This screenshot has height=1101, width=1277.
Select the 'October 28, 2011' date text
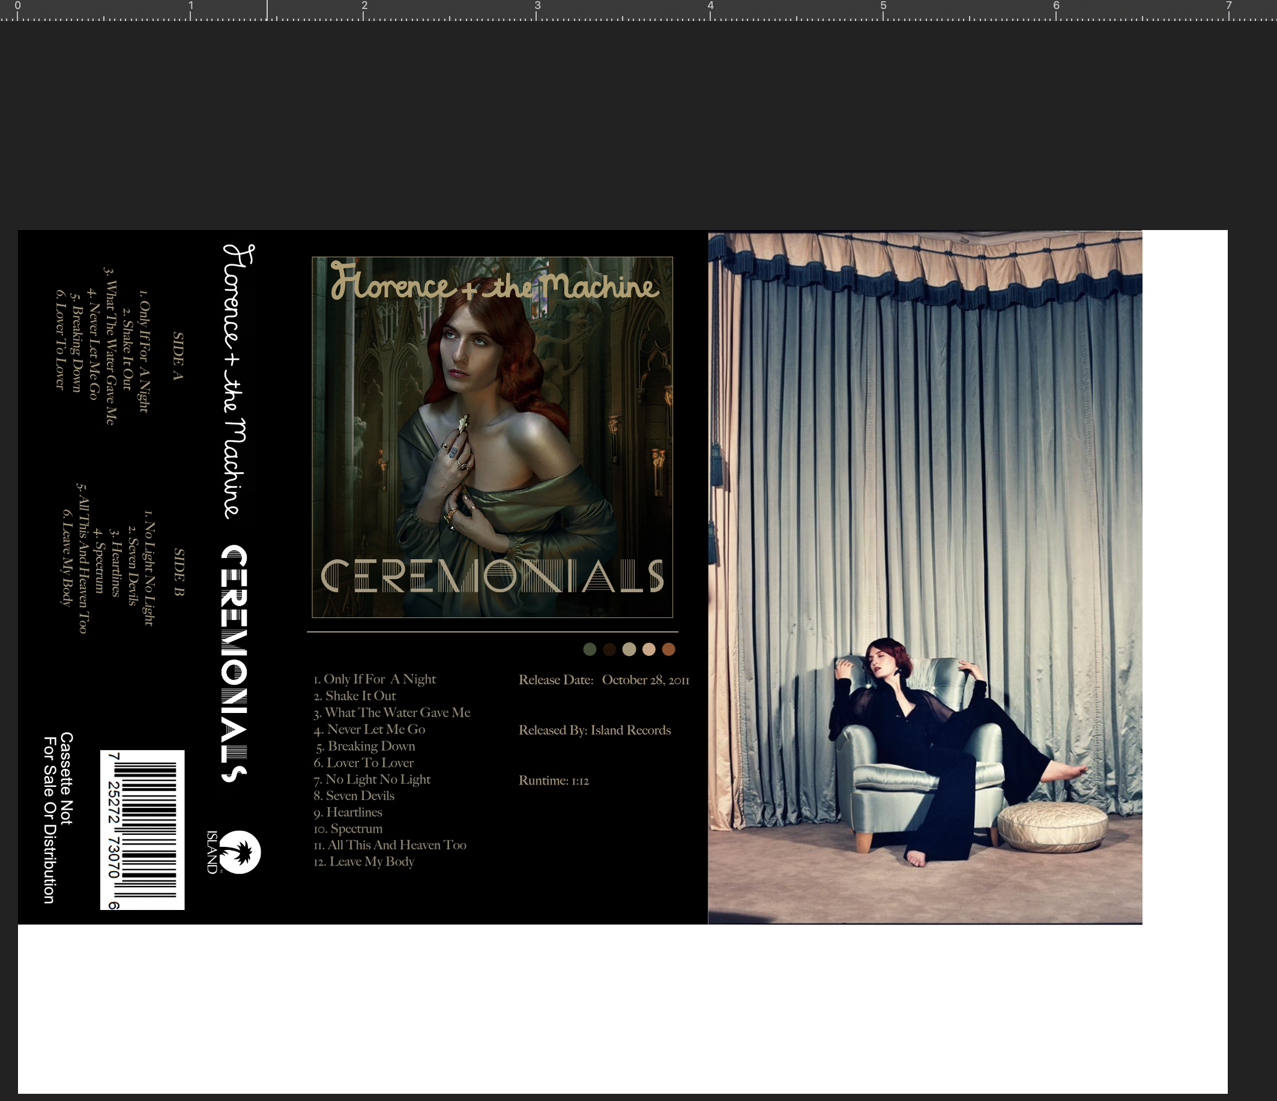point(646,680)
